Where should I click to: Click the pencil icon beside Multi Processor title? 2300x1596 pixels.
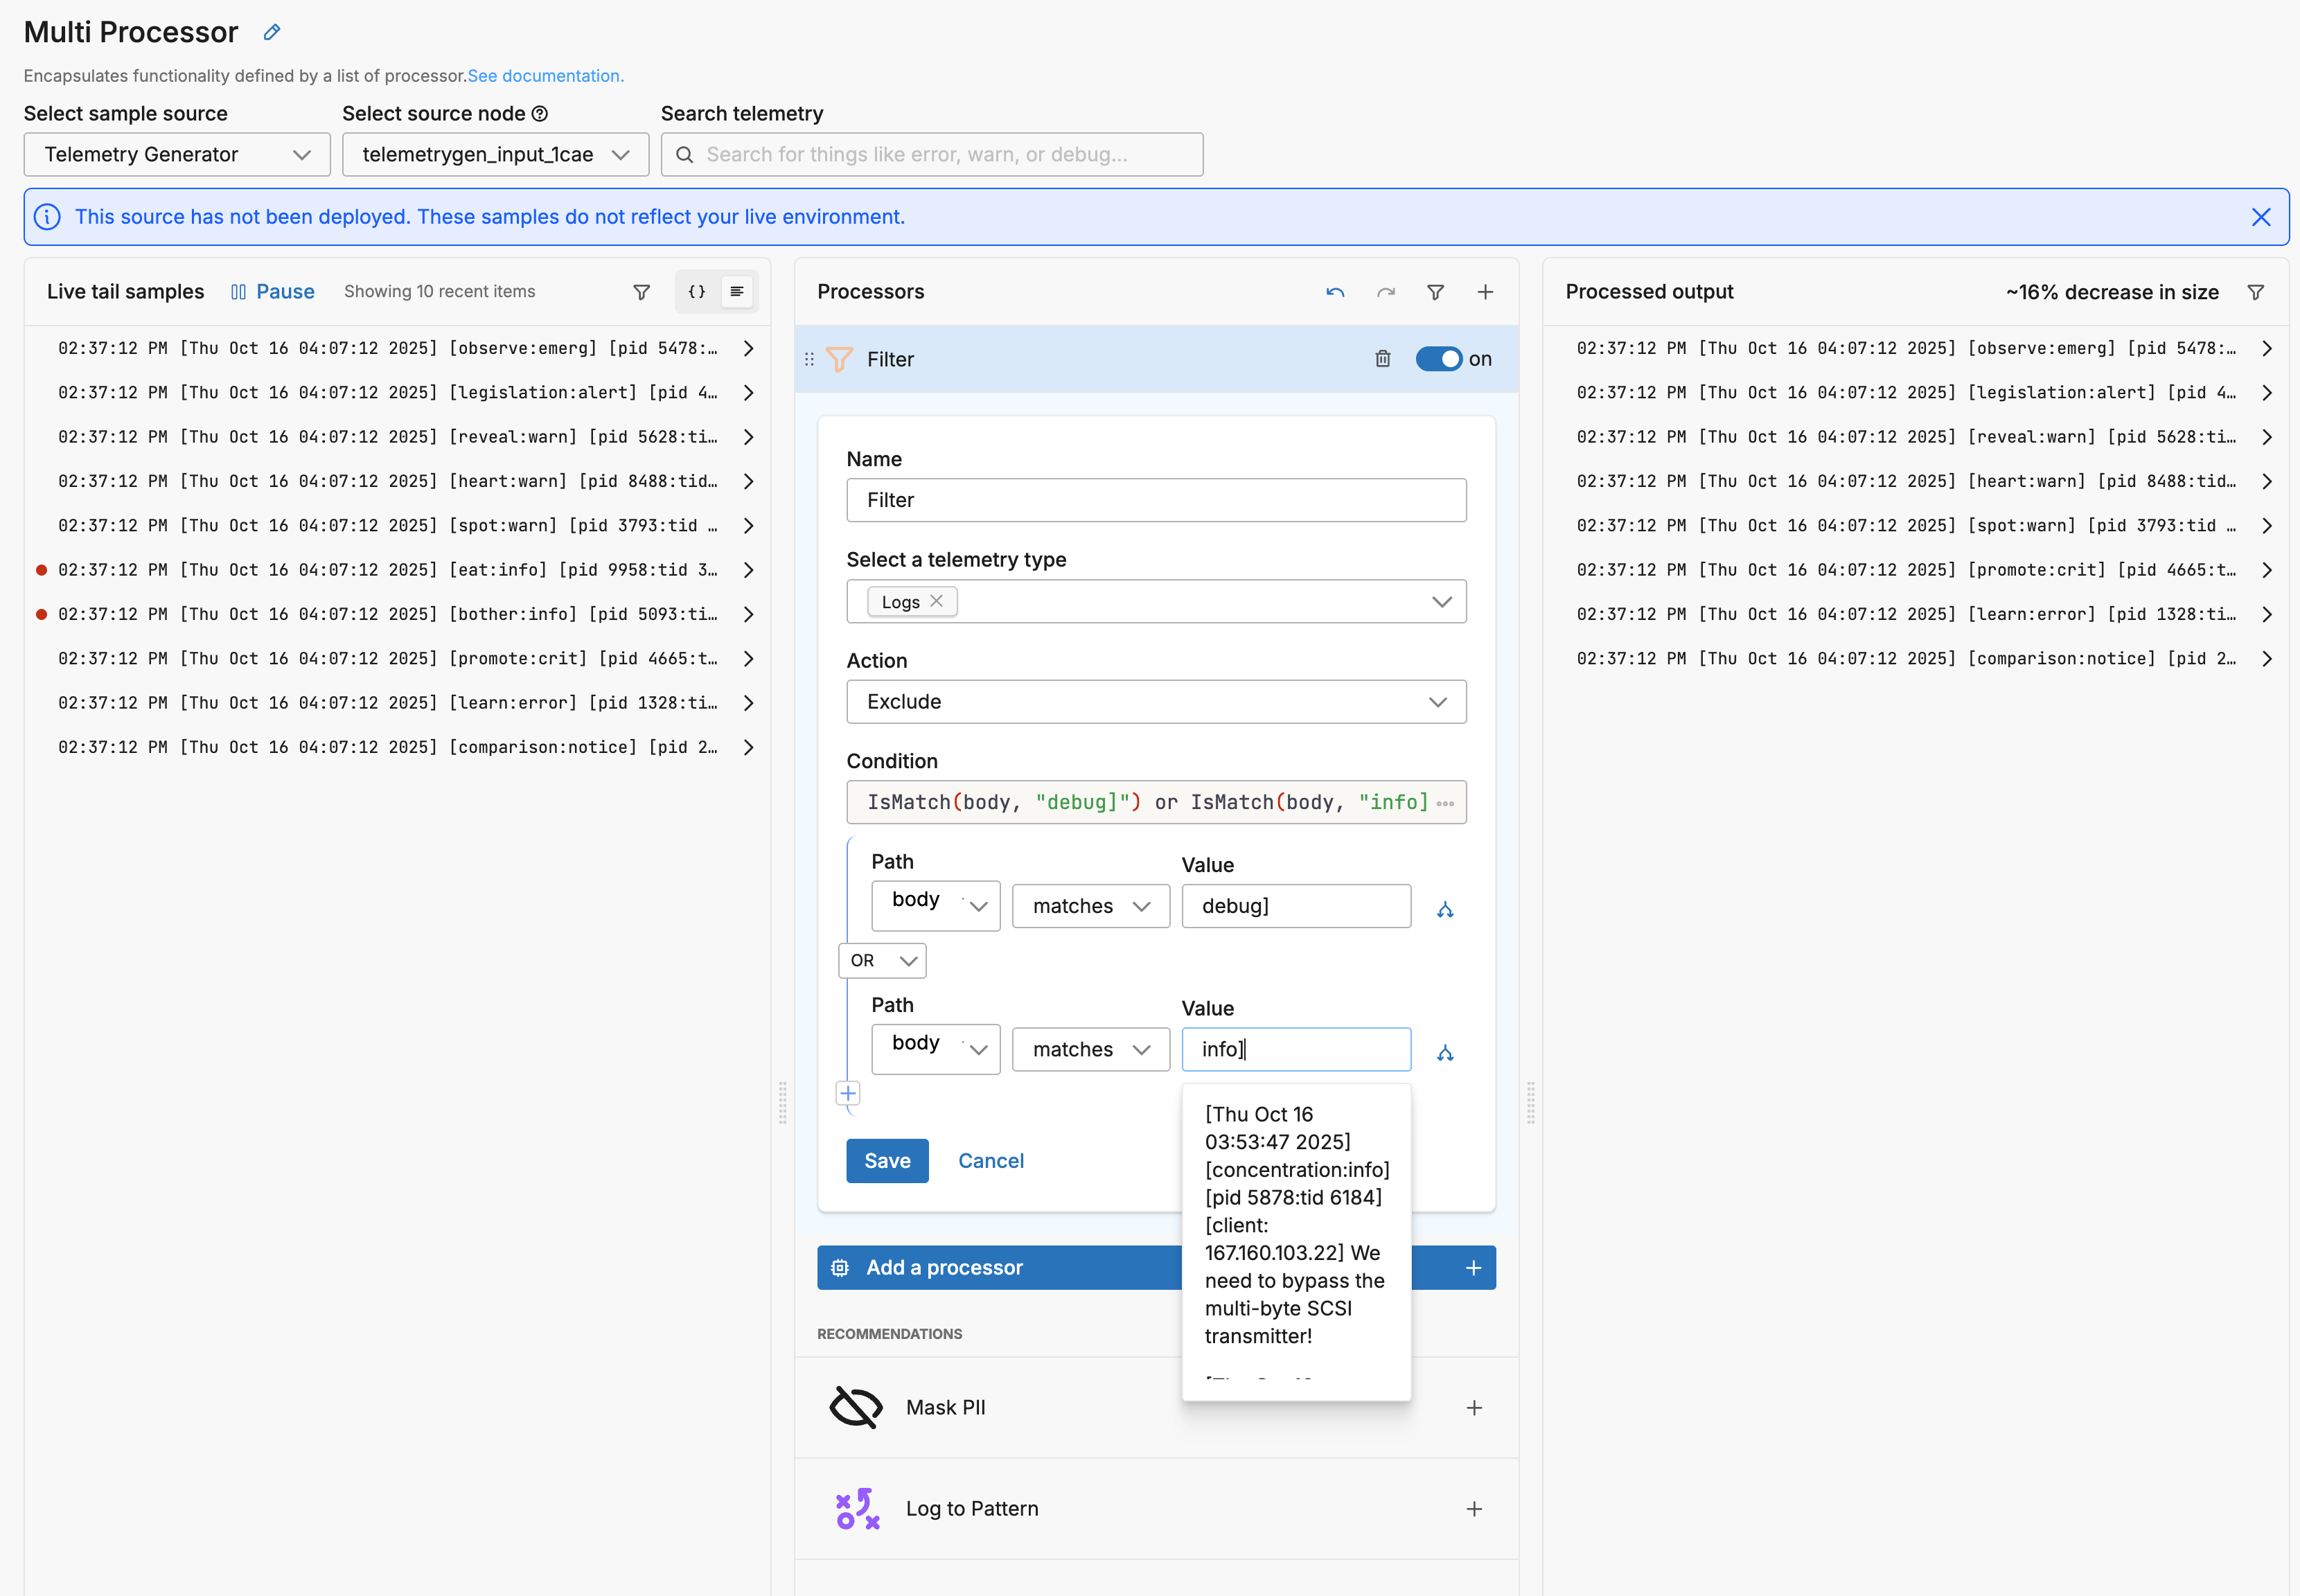(271, 33)
